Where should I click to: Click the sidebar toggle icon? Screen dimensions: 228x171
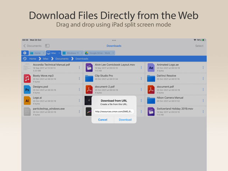(47, 46)
